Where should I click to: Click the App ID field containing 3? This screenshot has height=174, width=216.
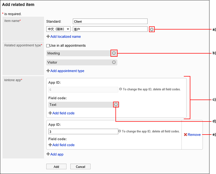click(x=83, y=131)
